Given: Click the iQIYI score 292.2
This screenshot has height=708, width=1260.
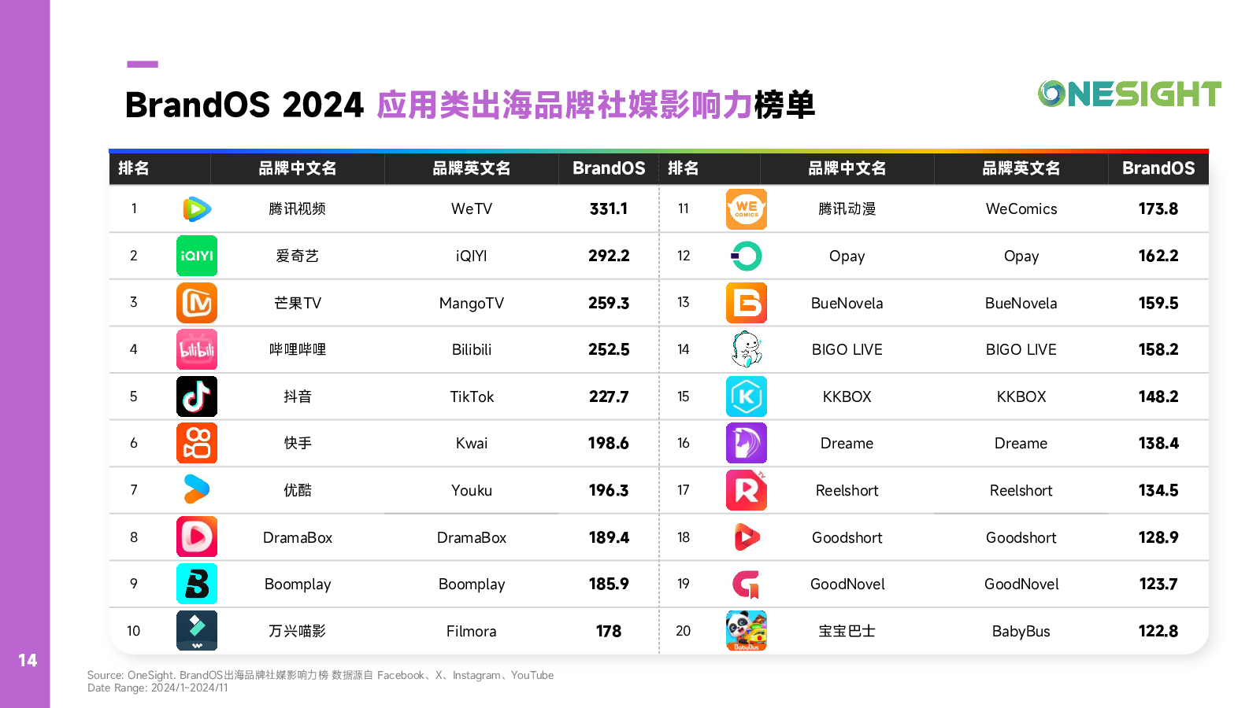Looking at the screenshot, I should tap(609, 256).
